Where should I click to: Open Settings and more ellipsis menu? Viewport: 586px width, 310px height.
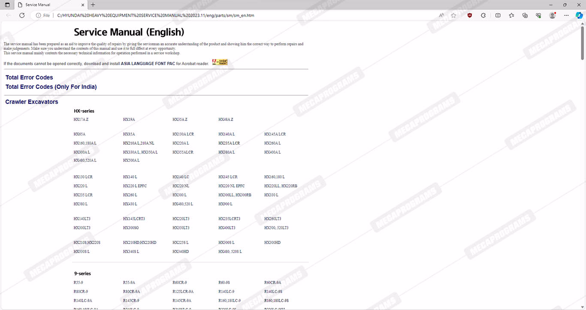[566, 15]
